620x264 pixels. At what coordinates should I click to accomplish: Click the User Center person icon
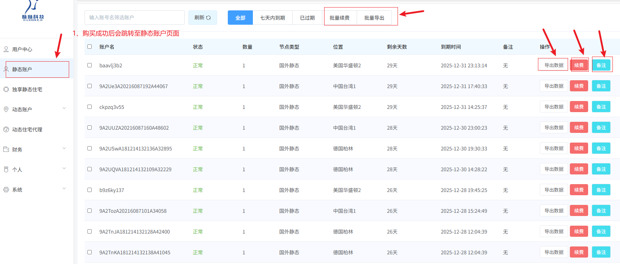pos(6,49)
